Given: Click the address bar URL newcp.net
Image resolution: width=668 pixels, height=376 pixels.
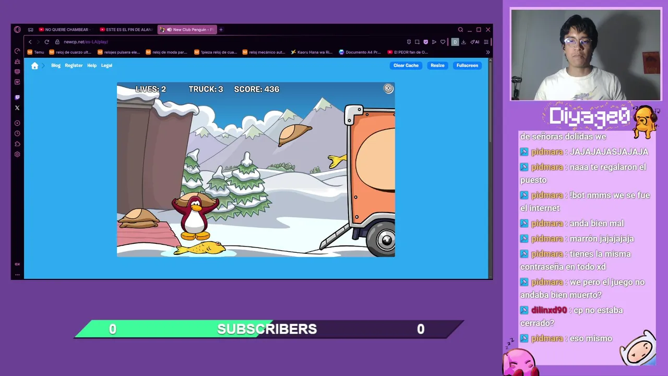Looking at the screenshot, I should tap(86, 42).
